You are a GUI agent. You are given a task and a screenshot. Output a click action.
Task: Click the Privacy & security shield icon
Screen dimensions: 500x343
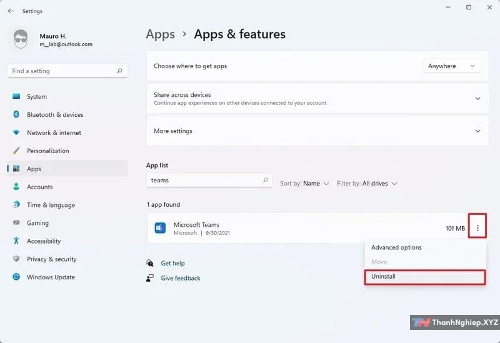16,259
